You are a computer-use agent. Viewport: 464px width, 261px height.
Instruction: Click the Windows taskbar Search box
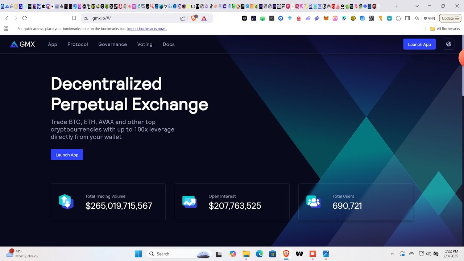[x=179, y=254]
